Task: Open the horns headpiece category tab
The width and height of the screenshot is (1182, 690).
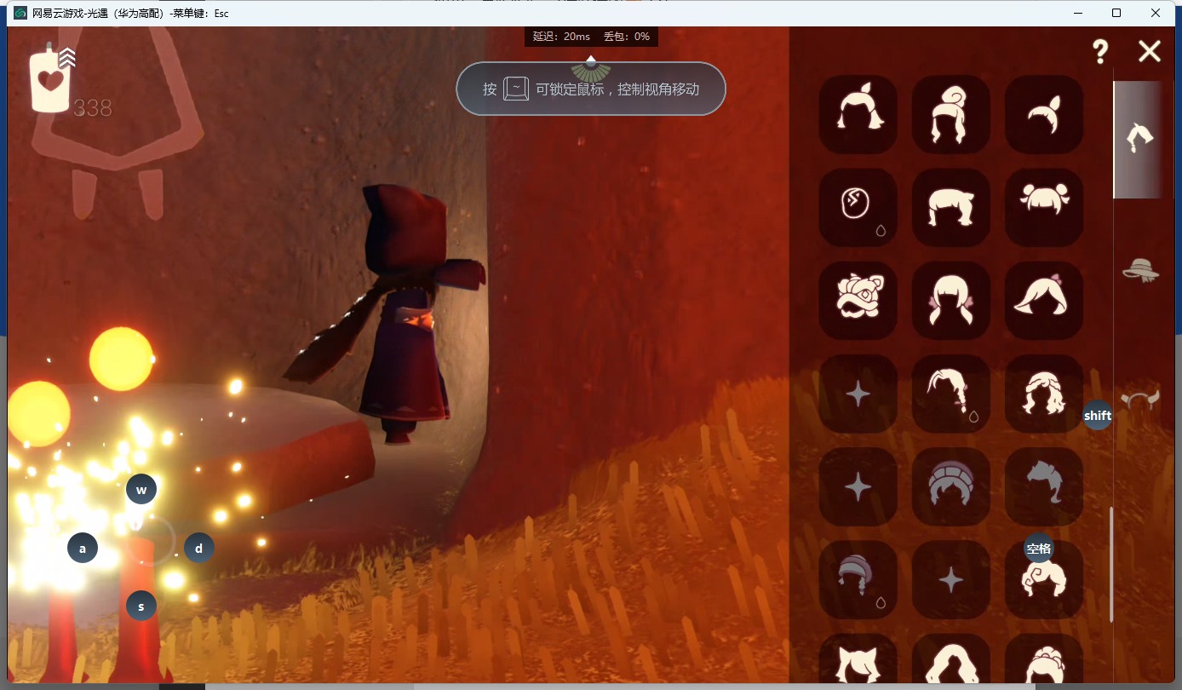Action: tap(1141, 399)
